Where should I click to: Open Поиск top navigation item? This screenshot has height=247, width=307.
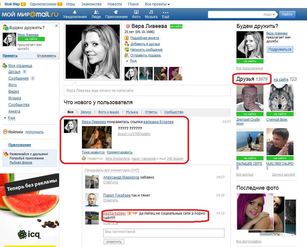coord(133,4)
